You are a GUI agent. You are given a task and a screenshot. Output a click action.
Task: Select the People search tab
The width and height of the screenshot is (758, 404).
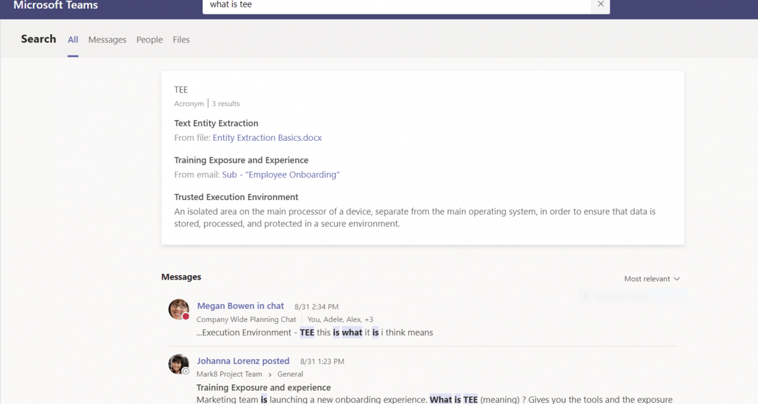[x=149, y=40]
